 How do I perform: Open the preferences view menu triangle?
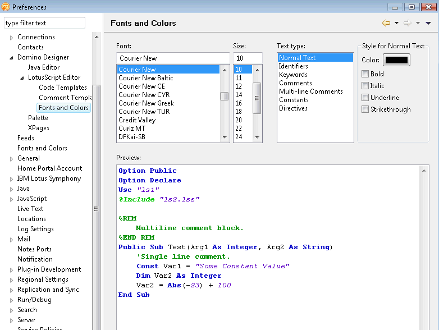428,23
